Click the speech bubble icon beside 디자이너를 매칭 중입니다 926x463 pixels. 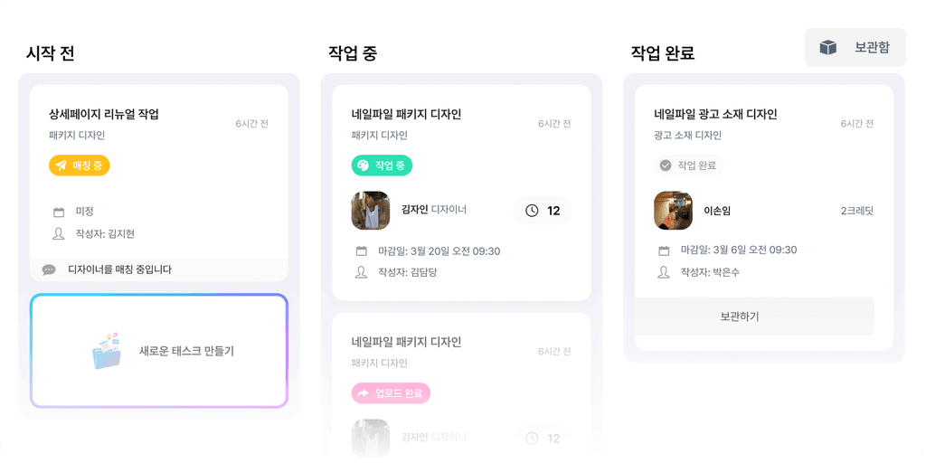pos(49,269)
